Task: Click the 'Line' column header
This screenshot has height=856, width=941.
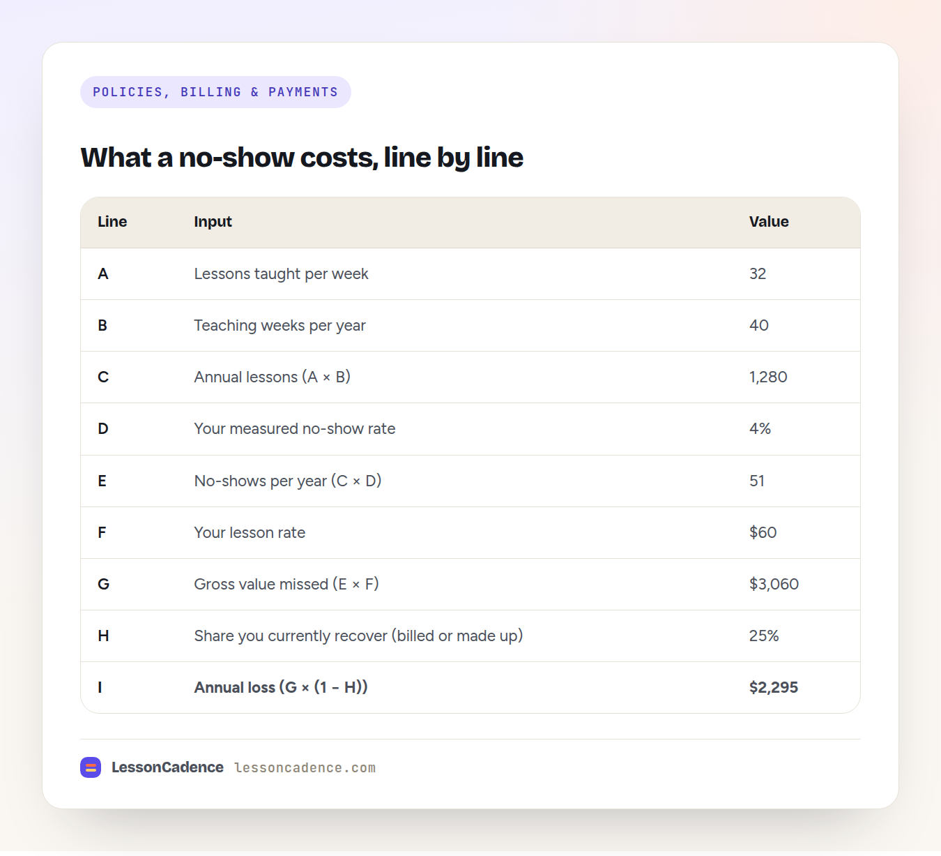Action: (x=112, y=222)
